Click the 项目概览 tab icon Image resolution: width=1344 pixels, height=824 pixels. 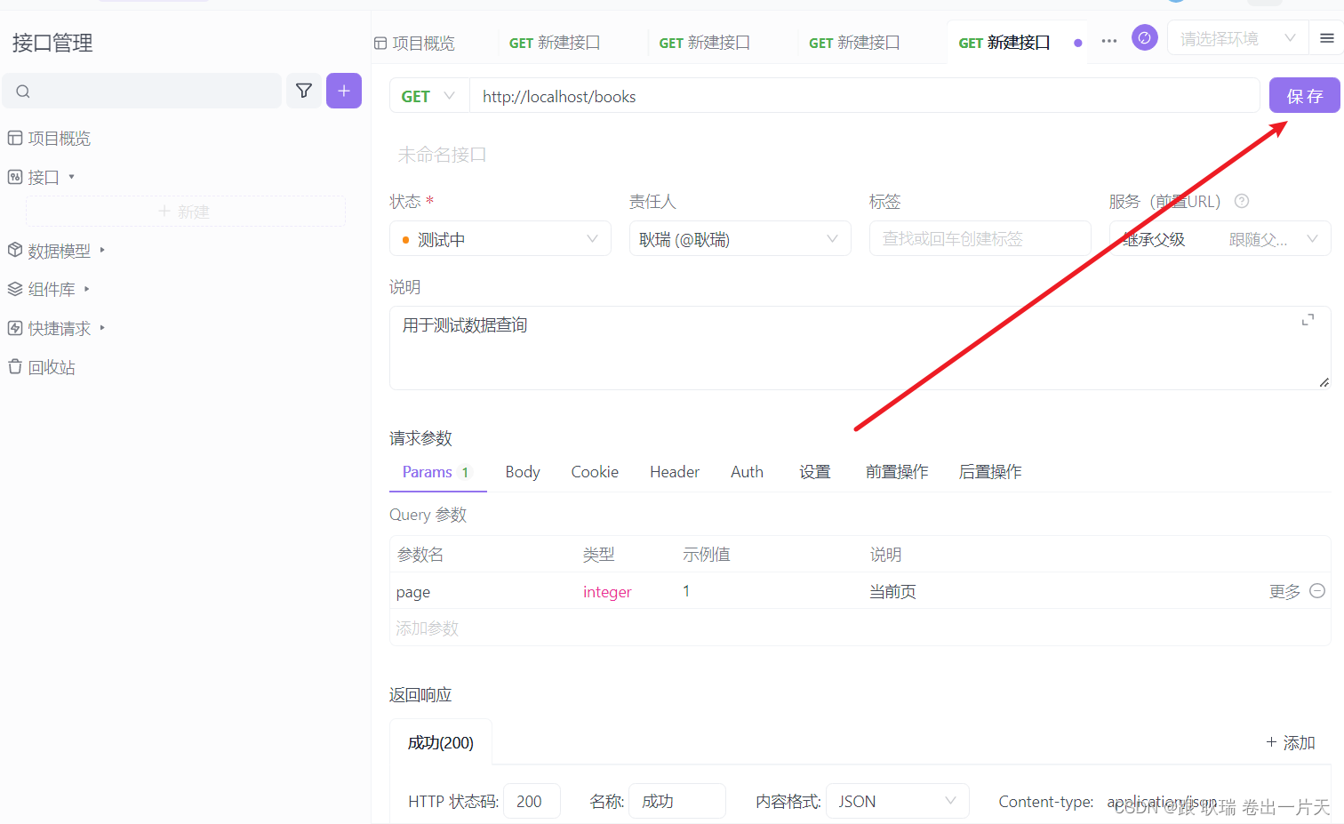point(380,43)
